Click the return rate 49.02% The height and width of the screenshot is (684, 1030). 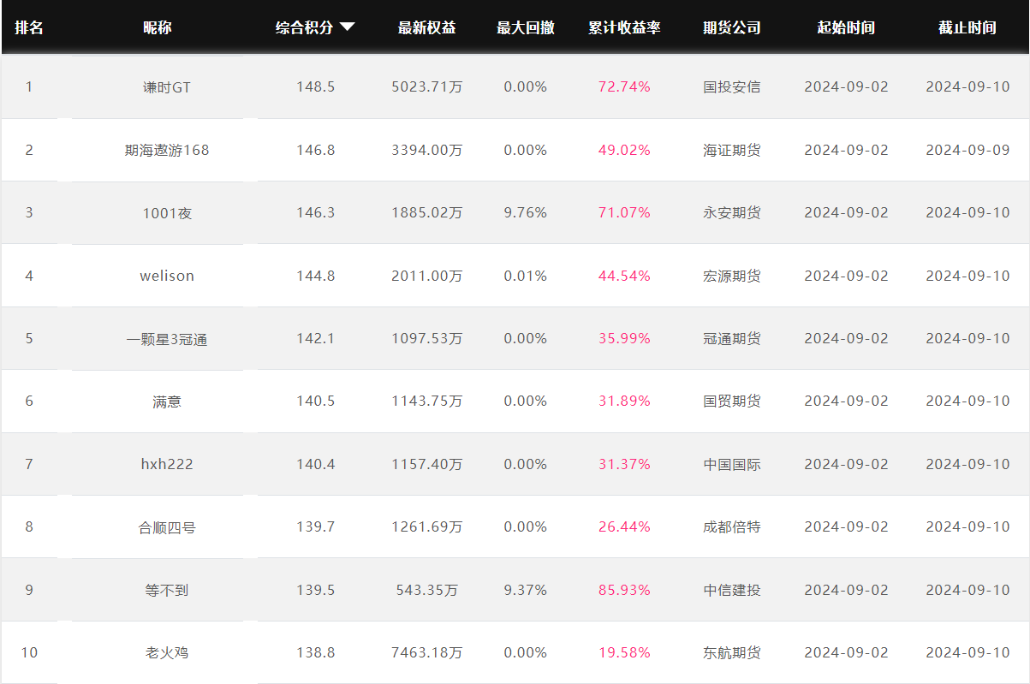pyautogui.click(x=625, y=150)
